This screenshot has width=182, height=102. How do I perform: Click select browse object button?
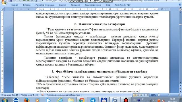point(180,88)
